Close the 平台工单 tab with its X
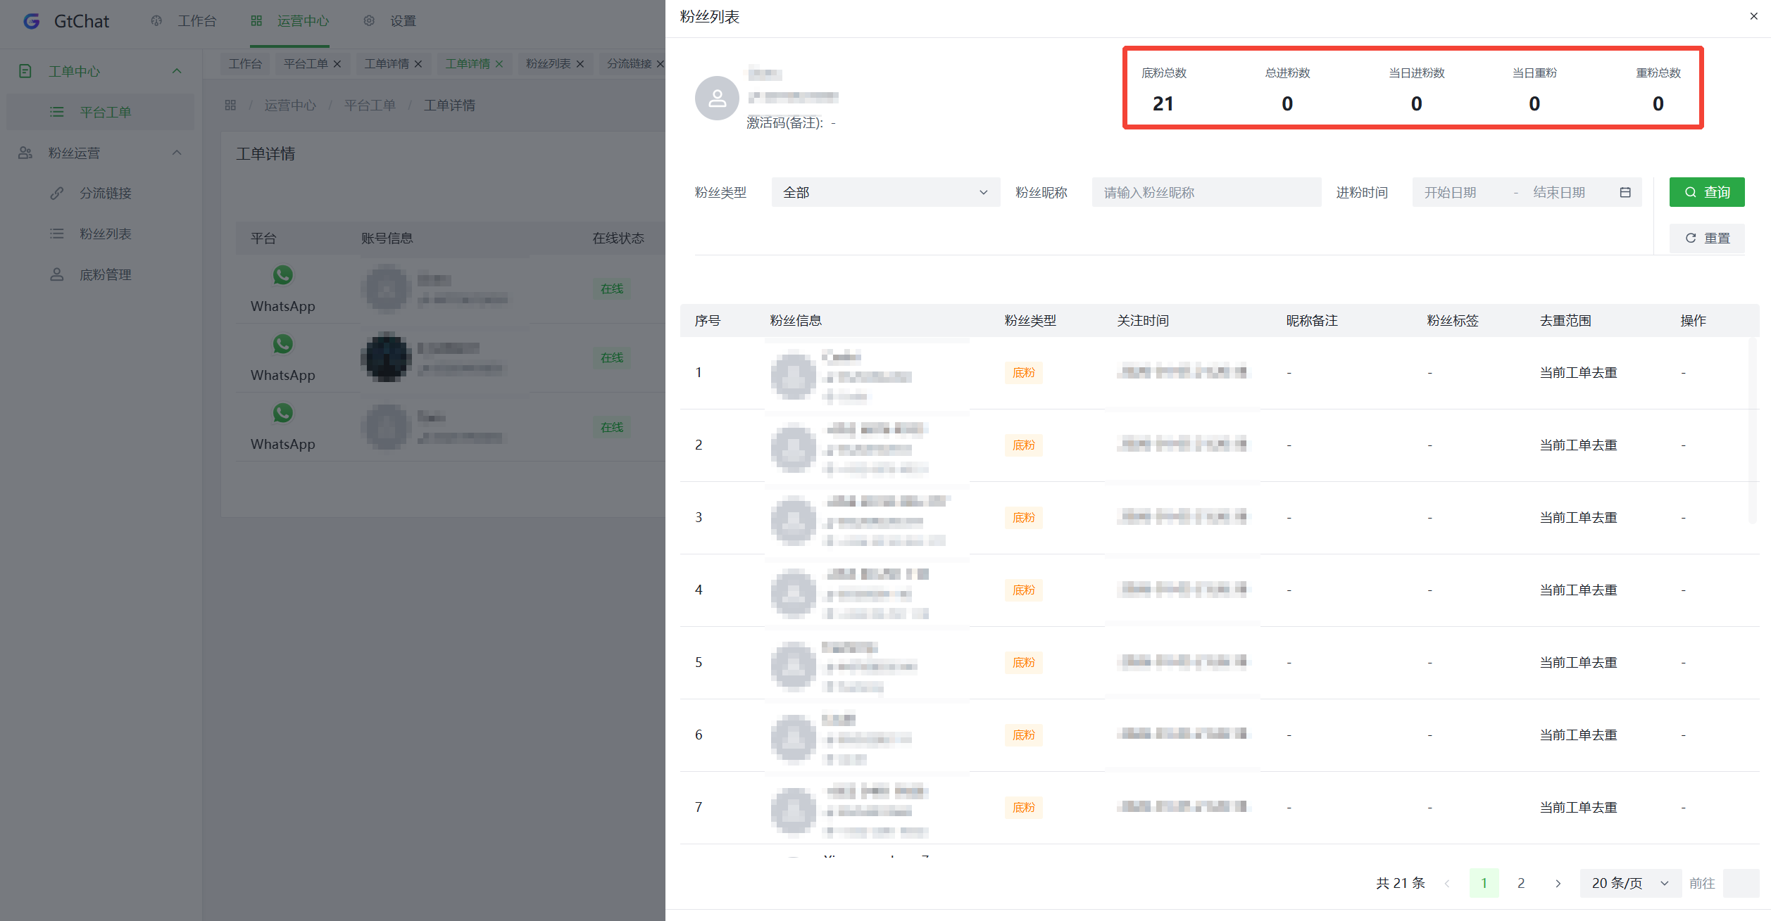This screenshot has height=921, width=1771. pyautogui.click(x=337, y=64)
